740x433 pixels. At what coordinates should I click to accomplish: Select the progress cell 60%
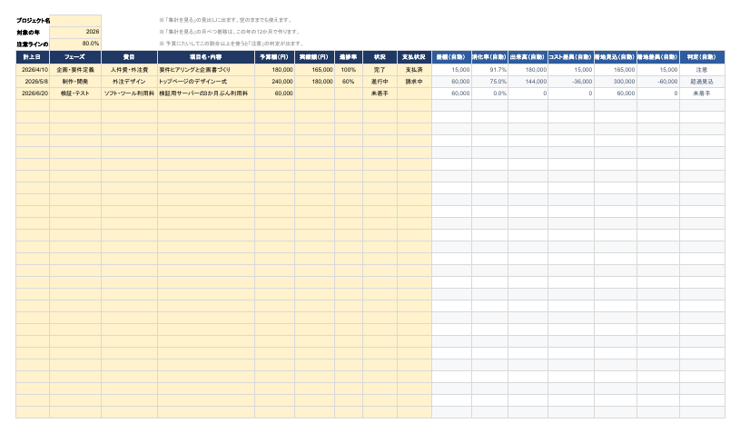pyautogui.click(x=349, y=82)
